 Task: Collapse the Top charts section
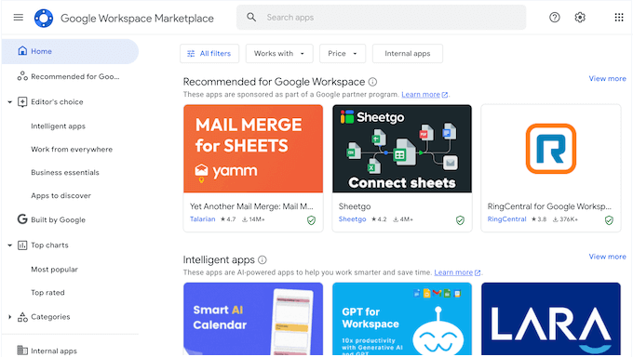tap(9, 245)
